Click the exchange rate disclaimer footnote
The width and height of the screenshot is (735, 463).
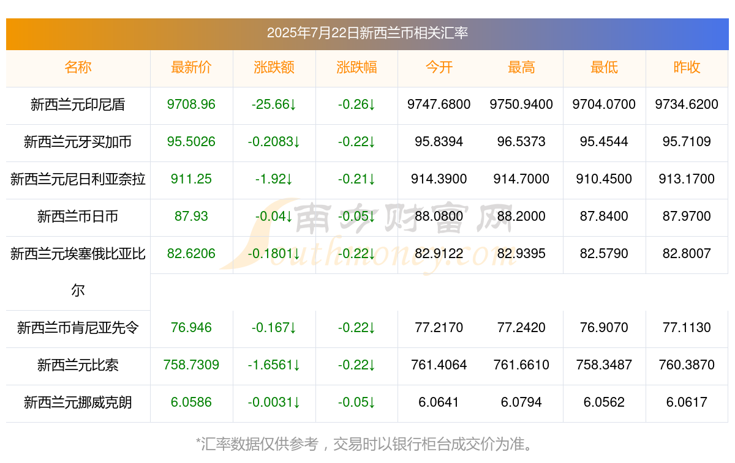tap(367, 444)
